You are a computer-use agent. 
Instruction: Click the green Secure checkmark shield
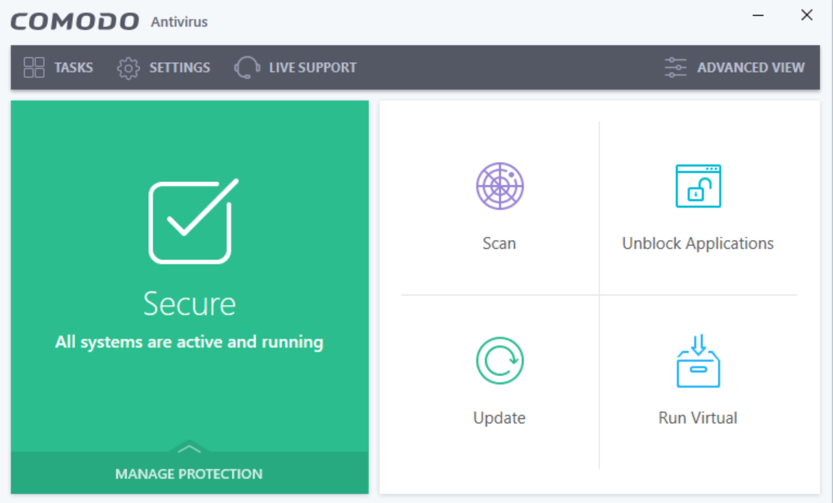coord(189,220)
